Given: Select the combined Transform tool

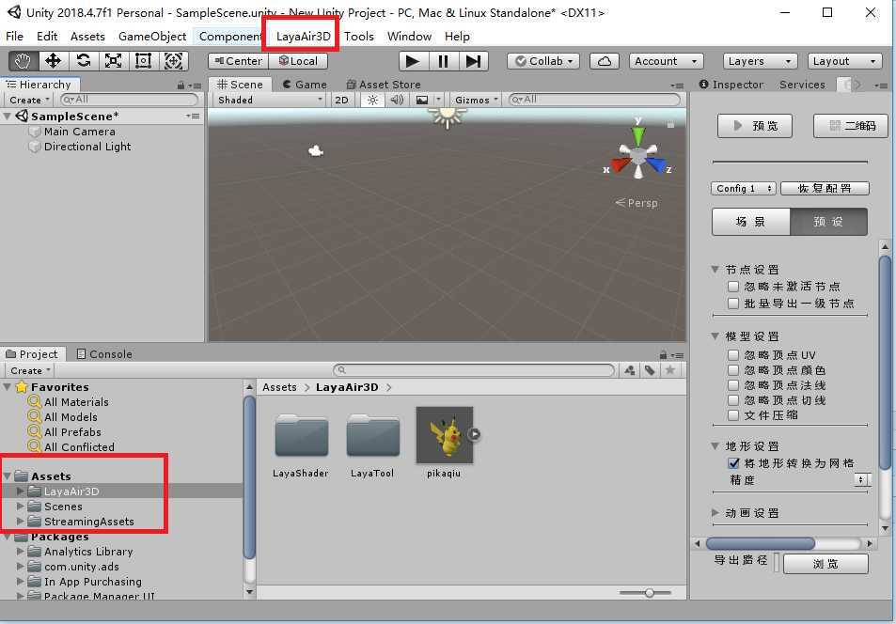Looking at the screenshot, I should tap(173, 60).
